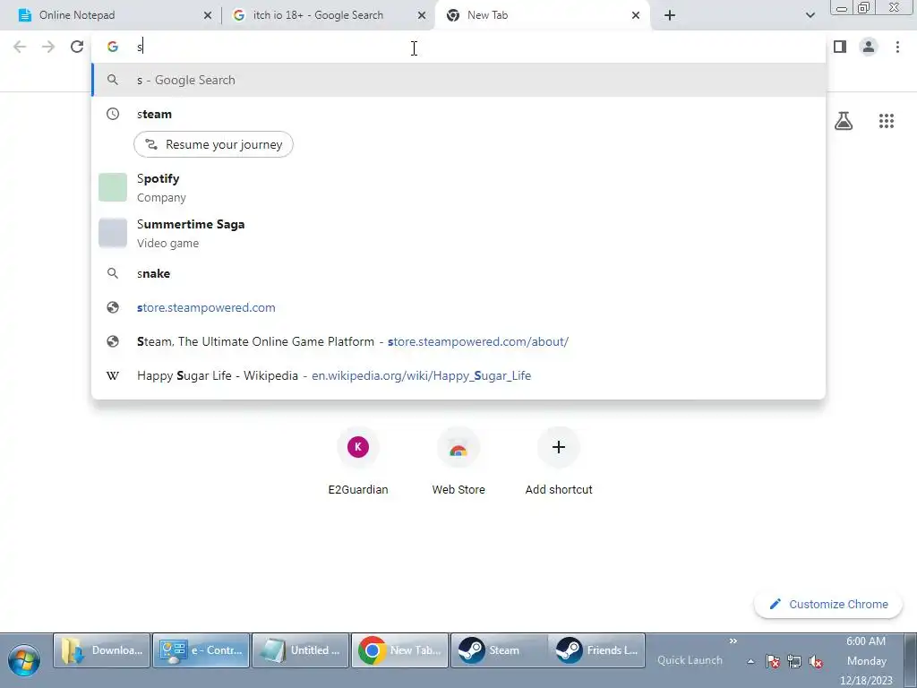This screenshot has width=917, height=688.
Task: Open the Web Store shortcut
Action: coord(458,462)
